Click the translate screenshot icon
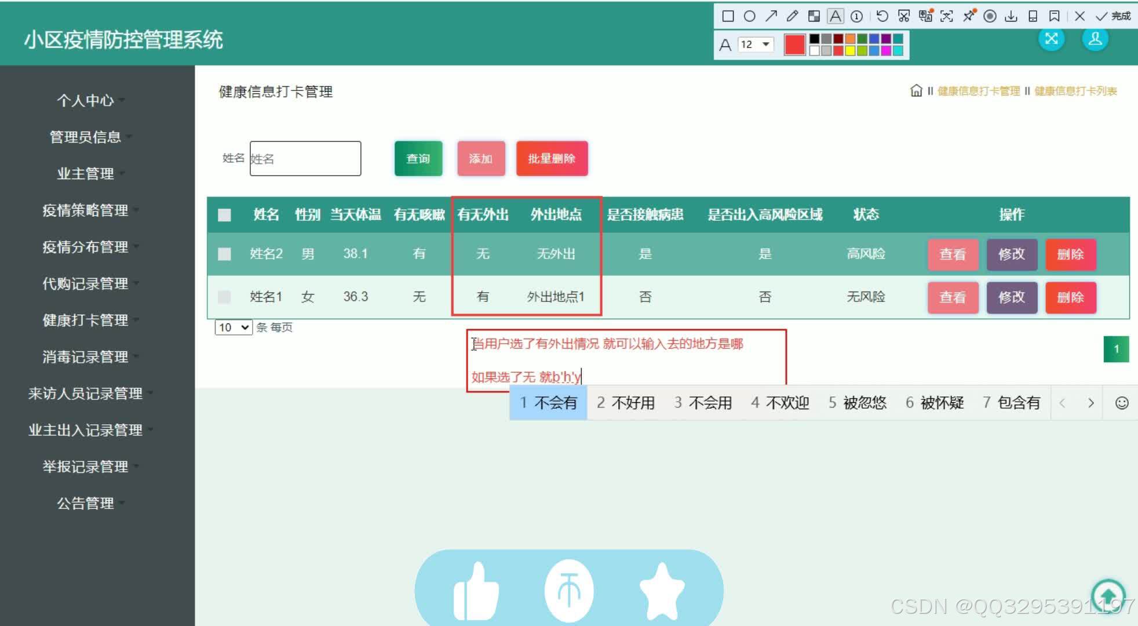The height and width of the screenshot is (626, 1138). pos(925,16)
